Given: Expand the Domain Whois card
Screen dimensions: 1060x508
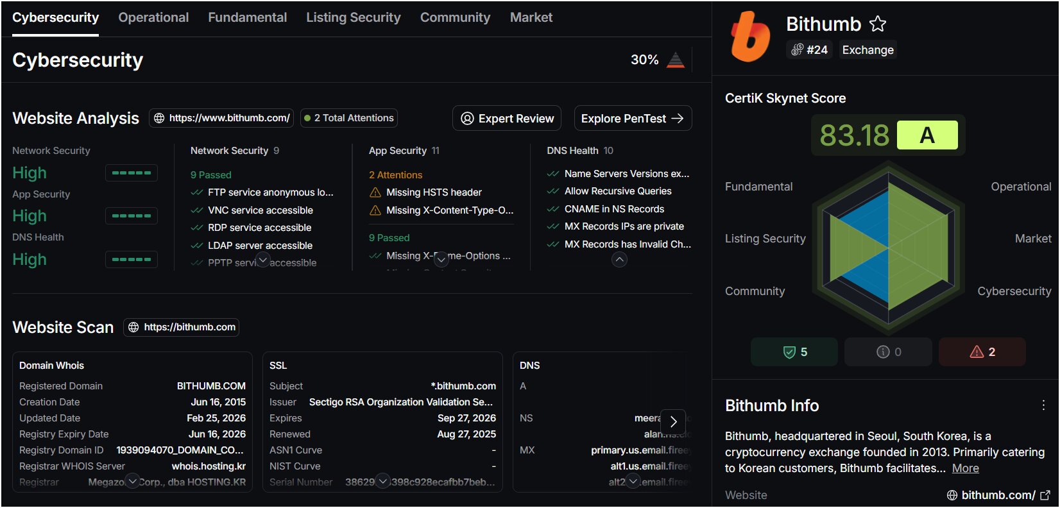Looking at the screenshot, I should click(x=132, y=481).
